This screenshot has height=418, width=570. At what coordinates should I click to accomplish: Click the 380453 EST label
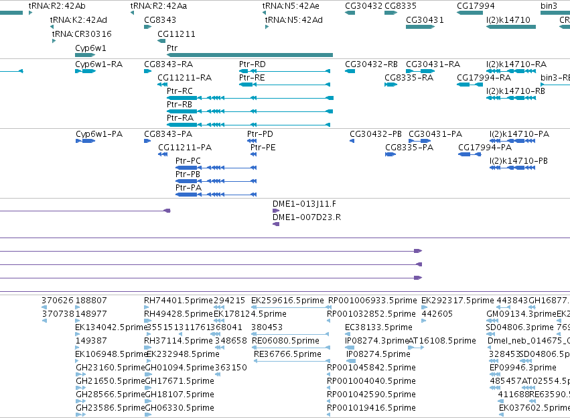pyautogui.click(x=267, y=327)
